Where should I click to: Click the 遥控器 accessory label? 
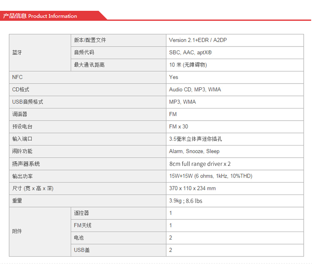click(82, 213)
